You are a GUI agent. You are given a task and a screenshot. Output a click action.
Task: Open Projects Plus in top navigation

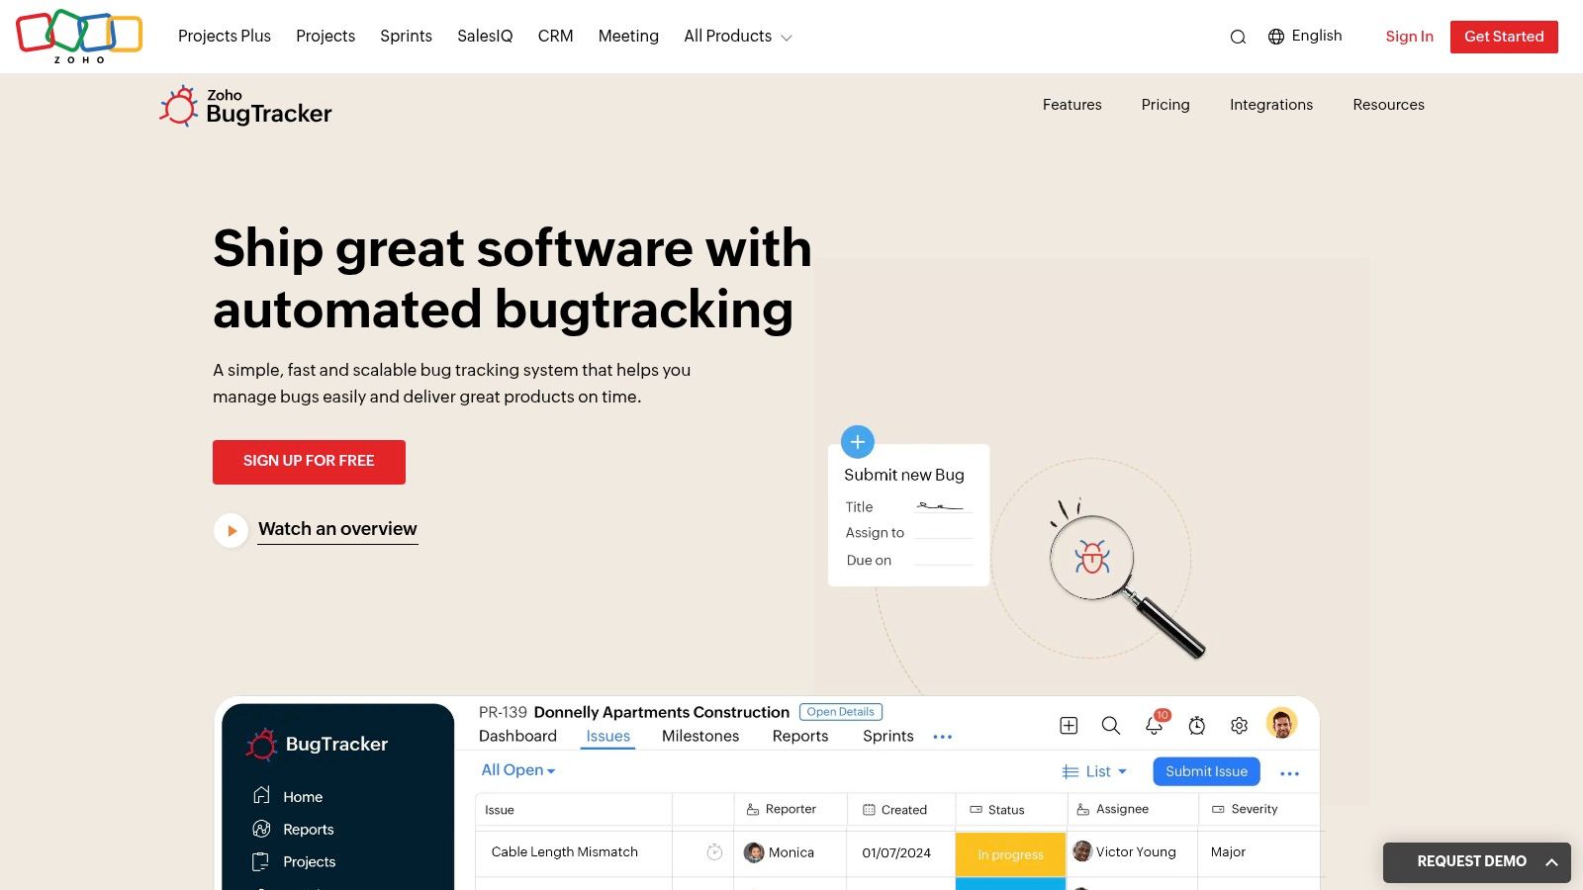click(225, 36)
